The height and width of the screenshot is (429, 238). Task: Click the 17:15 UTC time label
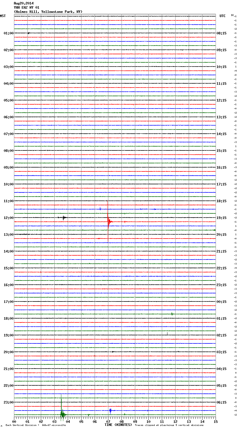point(221,184)
